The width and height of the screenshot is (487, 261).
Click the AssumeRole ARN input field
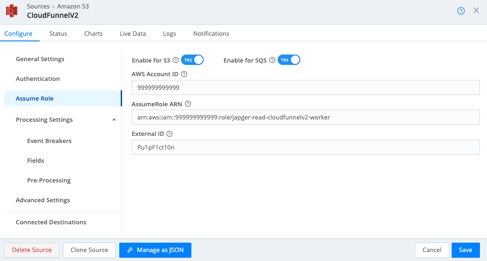point(305,117)
